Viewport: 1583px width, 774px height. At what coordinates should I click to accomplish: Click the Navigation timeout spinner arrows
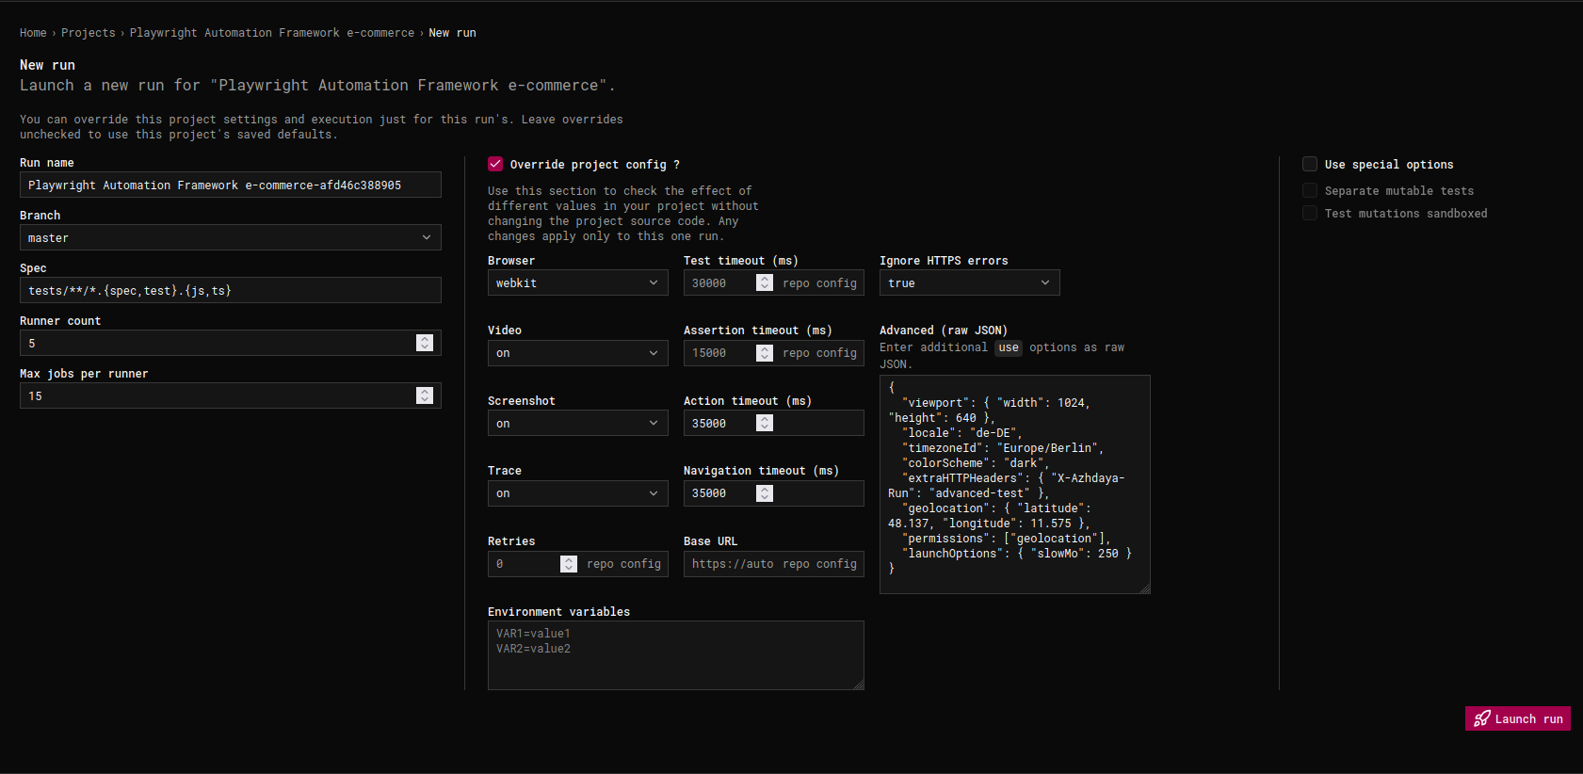(765, 493)
